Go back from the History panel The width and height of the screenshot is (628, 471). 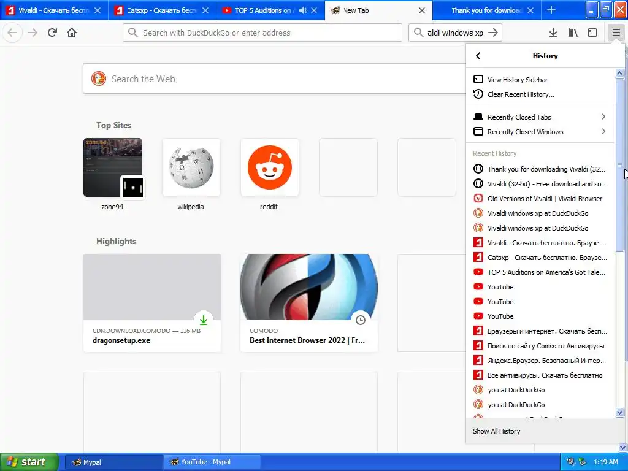(x=478, y=56)
